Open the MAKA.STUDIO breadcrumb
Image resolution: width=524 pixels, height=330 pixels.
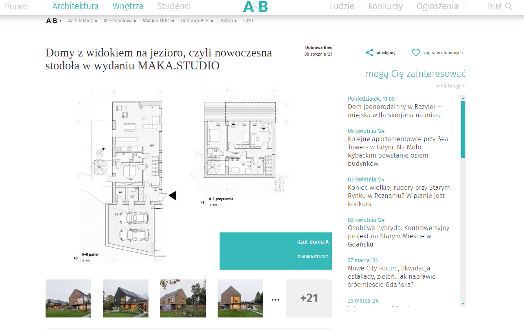tap(157, 21)
